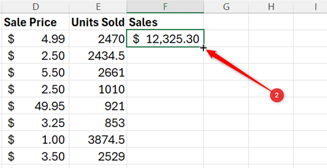Select the highlighted column F header

pyautogui.click(x=165, y=7)
